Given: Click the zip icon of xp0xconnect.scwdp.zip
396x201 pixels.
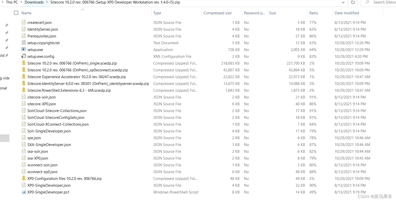Looking at the screenshot, I should pos(24,70).
